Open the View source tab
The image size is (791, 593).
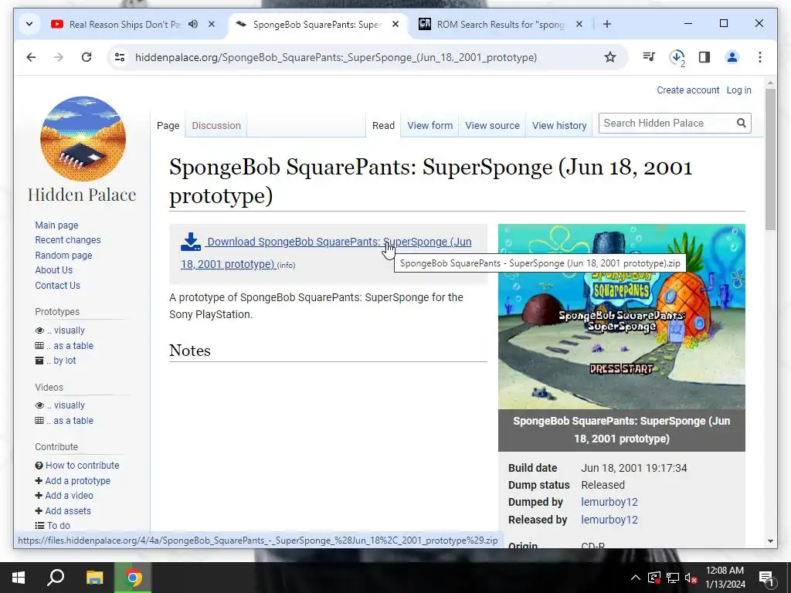(492, 126)
